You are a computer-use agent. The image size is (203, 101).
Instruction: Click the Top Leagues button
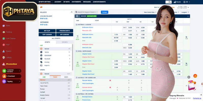tap(47, 35)
